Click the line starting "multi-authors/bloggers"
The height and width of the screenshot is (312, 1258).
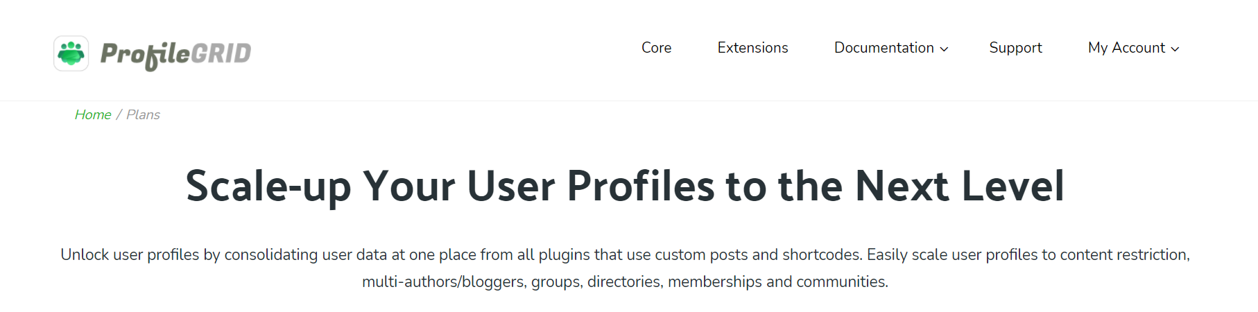coord(624,282)
